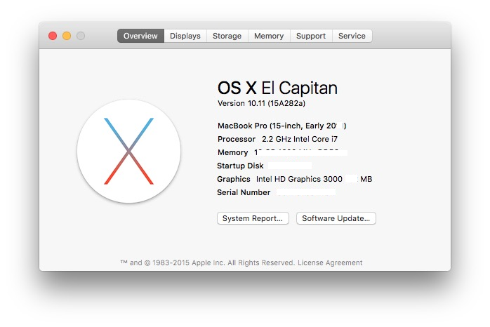Open the Support tab
The image size is (490, 327).
(311, 36)
